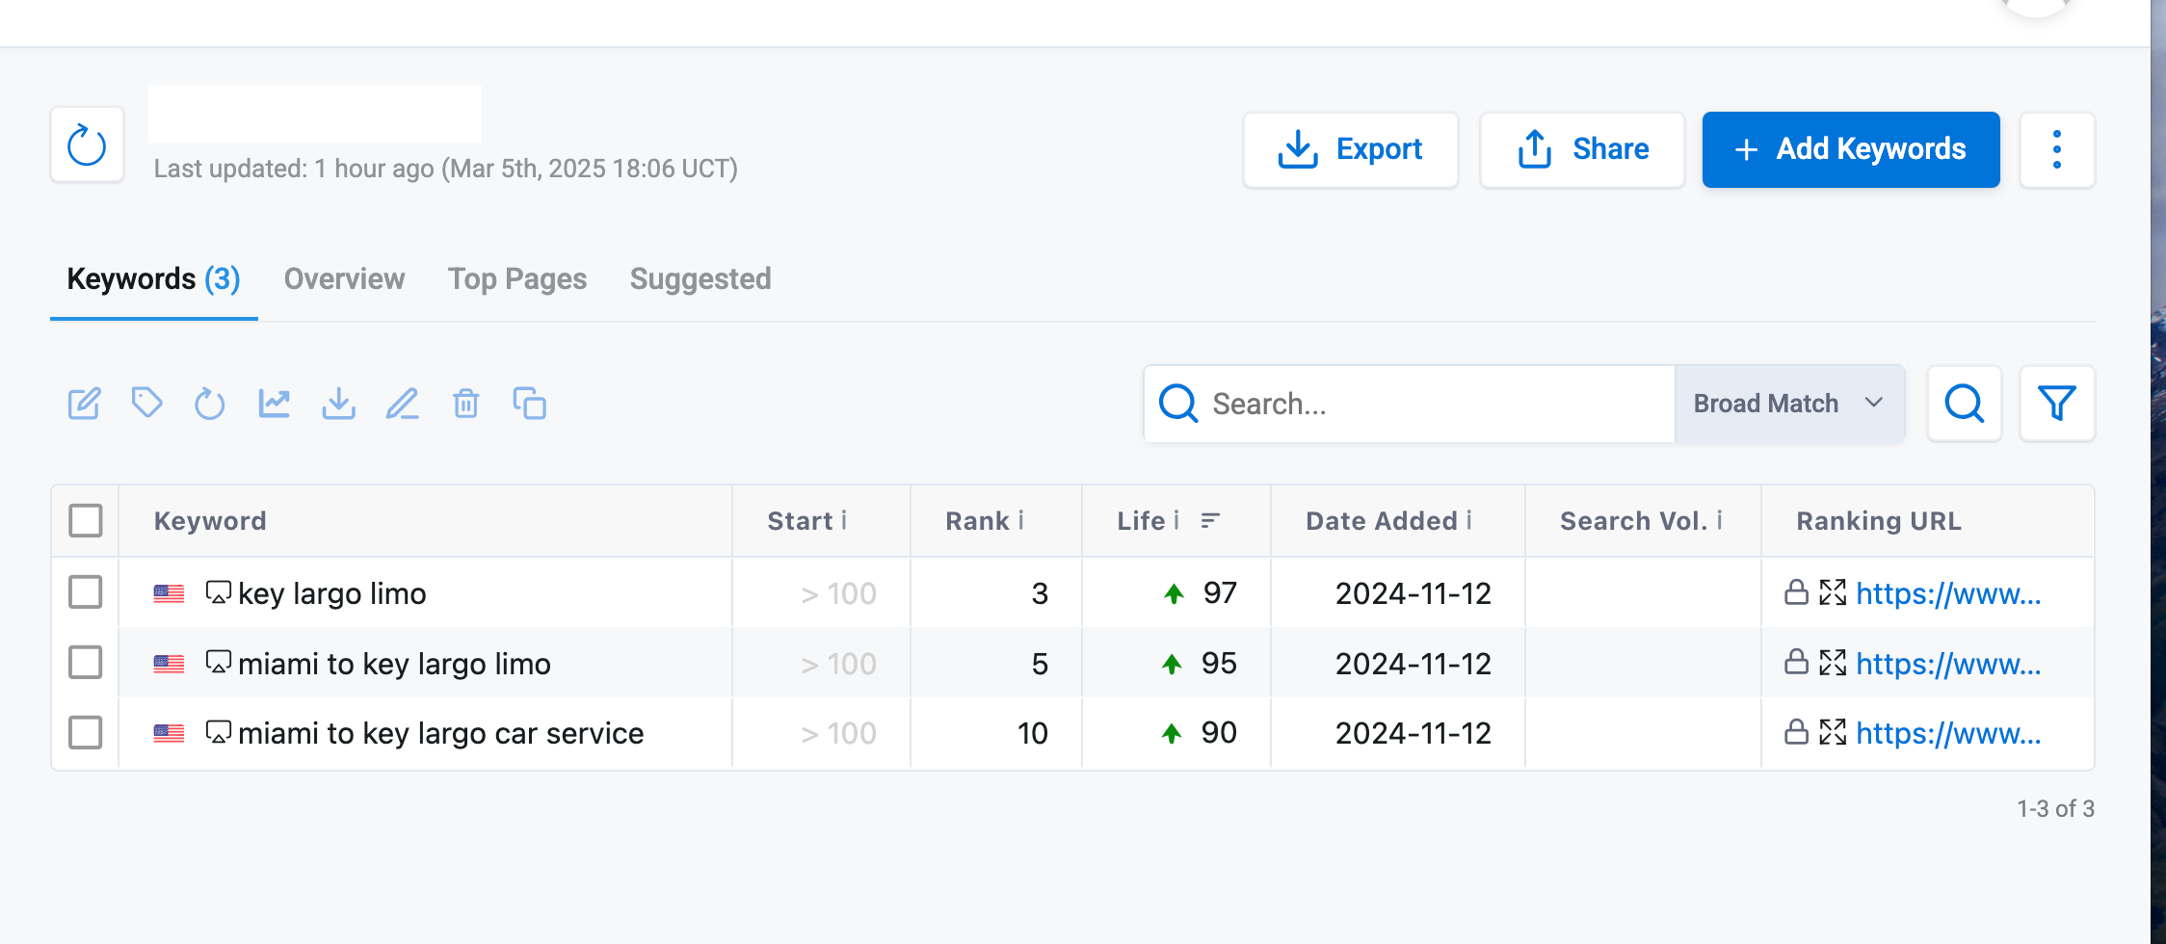Click the Export button
The image size is (2166, 944).
pyautogui.click(x=1350, y=149)
